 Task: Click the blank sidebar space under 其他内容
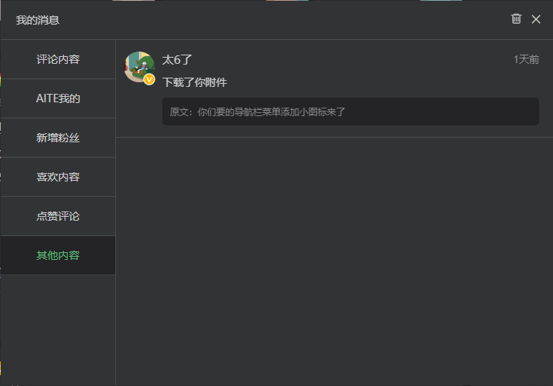58,330
